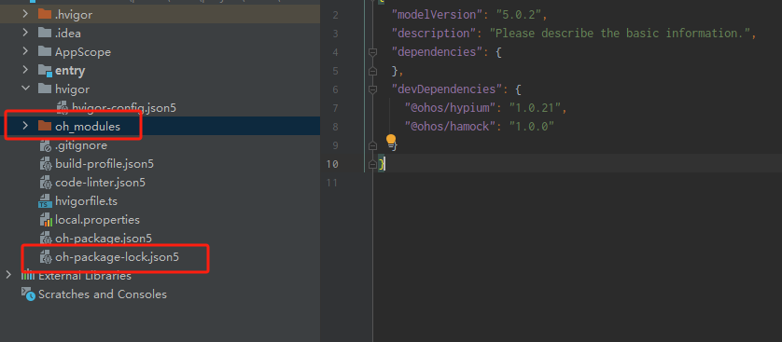The width and height of the screenshot is (782, 342).
Task: Click the Scratches and Consoles icon
Action: 28,294
